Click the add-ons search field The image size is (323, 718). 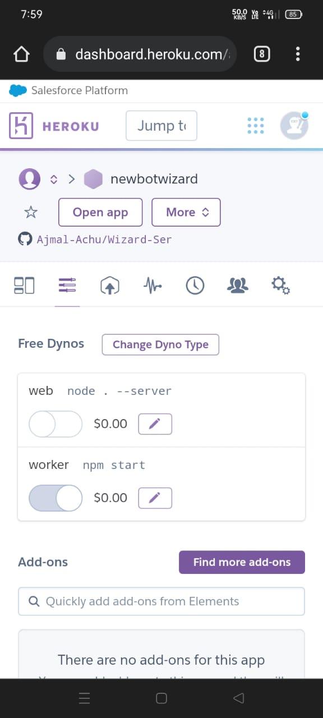pyautogui.click(x=161, y=601)
